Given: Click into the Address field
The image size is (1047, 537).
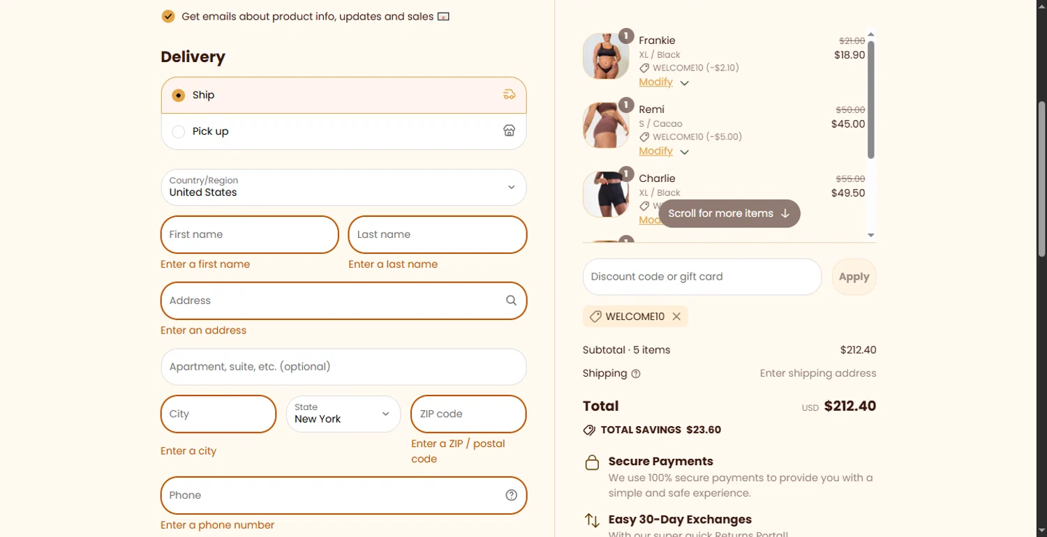Looking at the screenshot, I should (343, 301).
